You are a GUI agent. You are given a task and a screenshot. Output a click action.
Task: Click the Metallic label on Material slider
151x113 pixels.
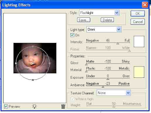(124, 68)
